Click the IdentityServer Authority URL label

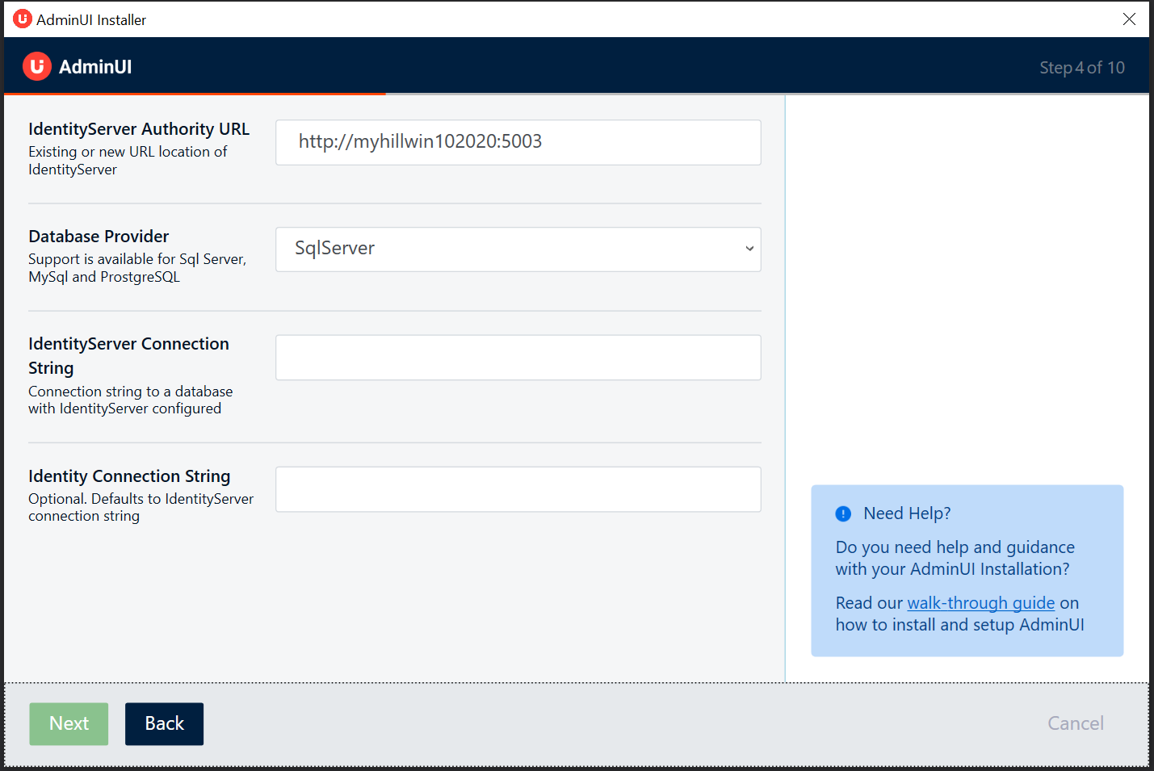point(139,129)
